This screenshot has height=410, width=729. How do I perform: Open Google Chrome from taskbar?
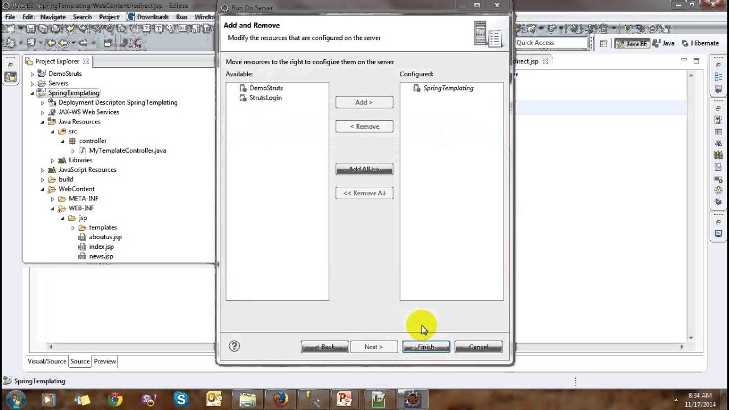pos(115,399)
